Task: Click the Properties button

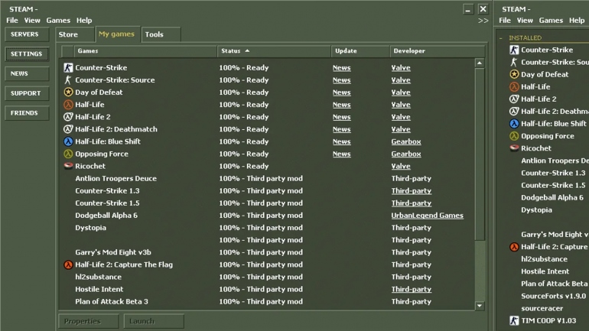Action: tap(88, 321)
